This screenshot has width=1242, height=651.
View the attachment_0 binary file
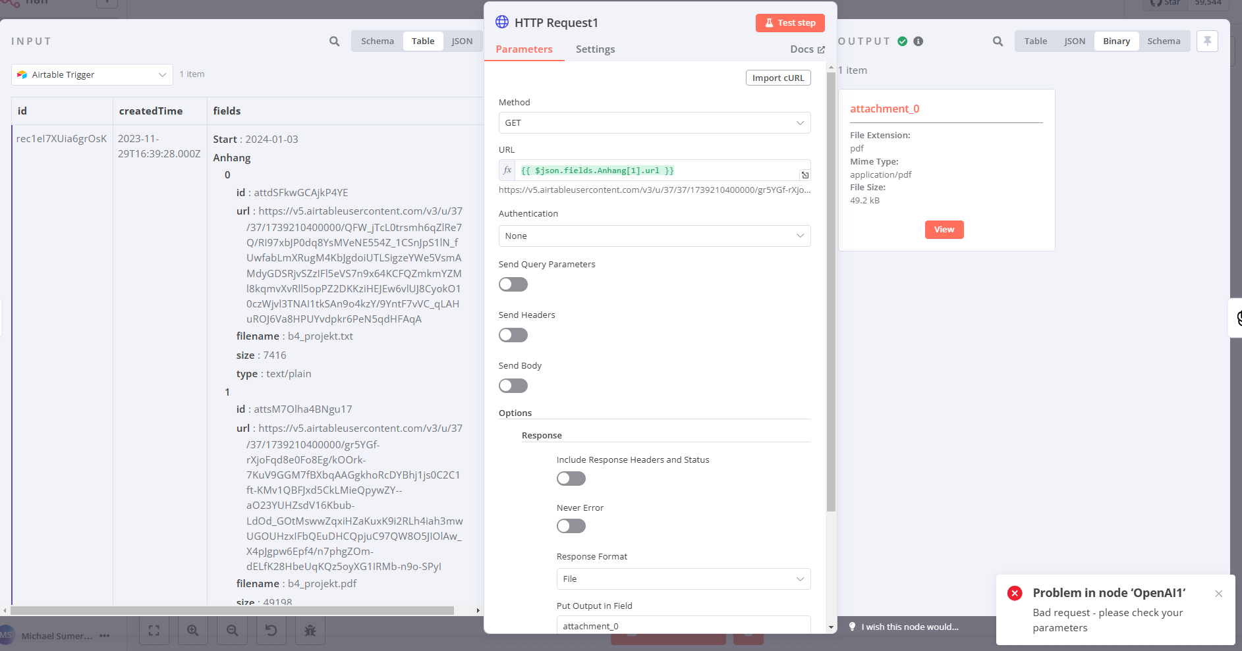[944, 230]
